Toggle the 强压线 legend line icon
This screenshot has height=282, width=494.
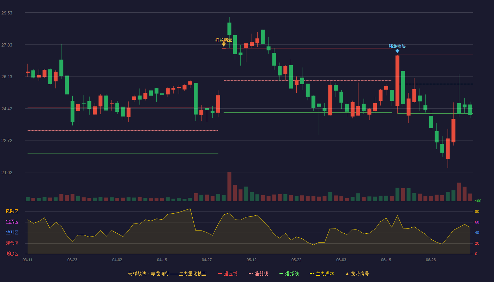pos(220,274)
